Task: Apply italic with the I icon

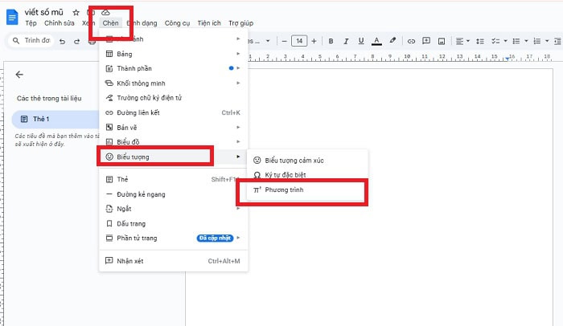Action: (x=346, y=40)
